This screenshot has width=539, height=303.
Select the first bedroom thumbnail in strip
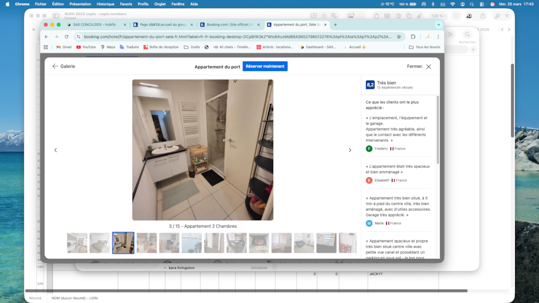click(x=77, y=242)
